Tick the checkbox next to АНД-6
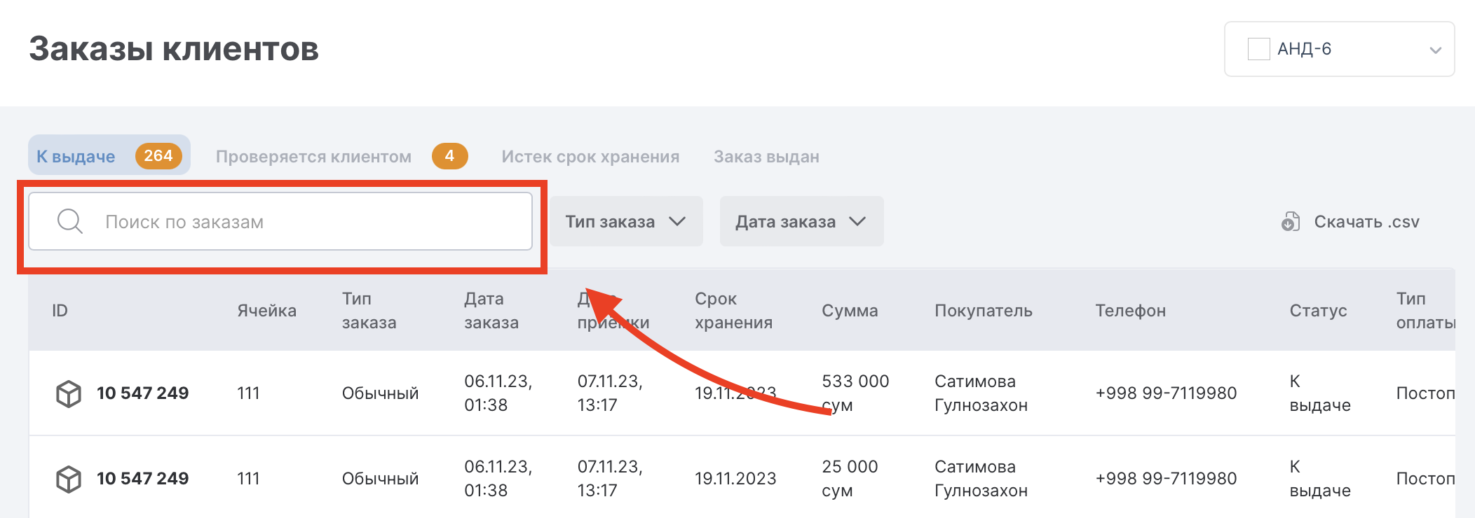Image resolution: width=1475 pixels, height=518 pixels. (1258, 49)
